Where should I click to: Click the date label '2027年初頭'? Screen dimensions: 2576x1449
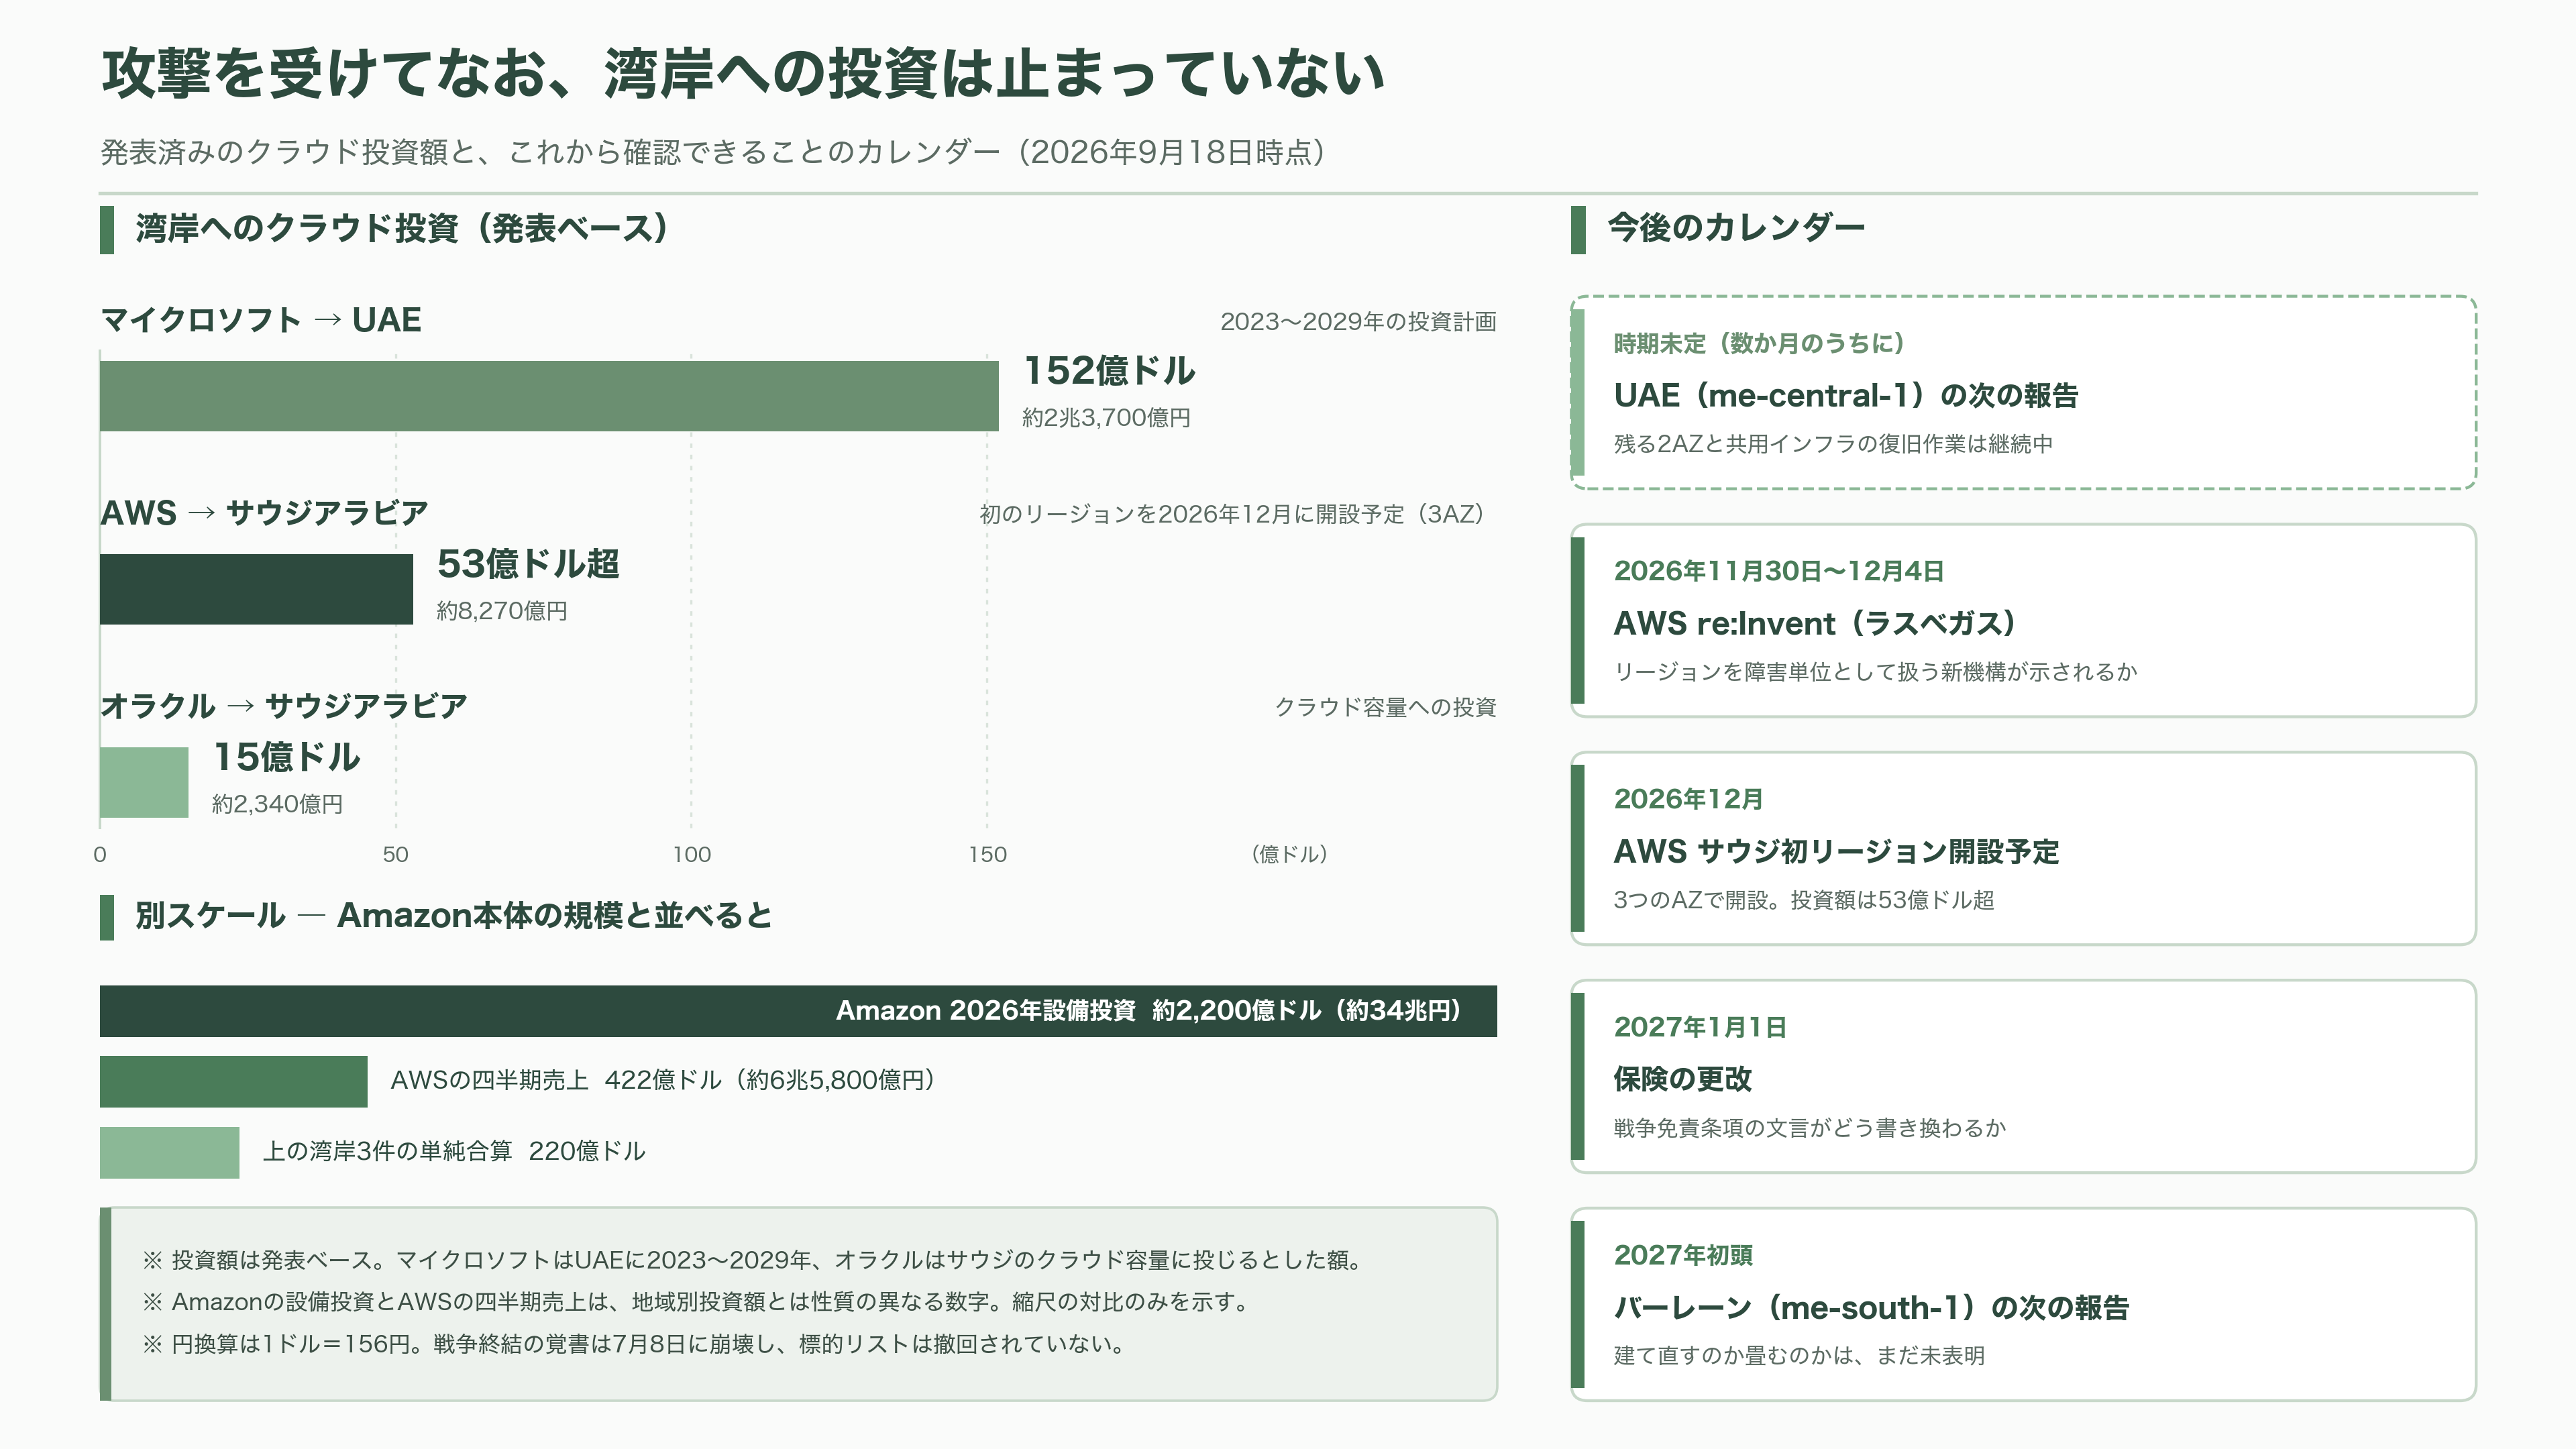point(1683,1256)
